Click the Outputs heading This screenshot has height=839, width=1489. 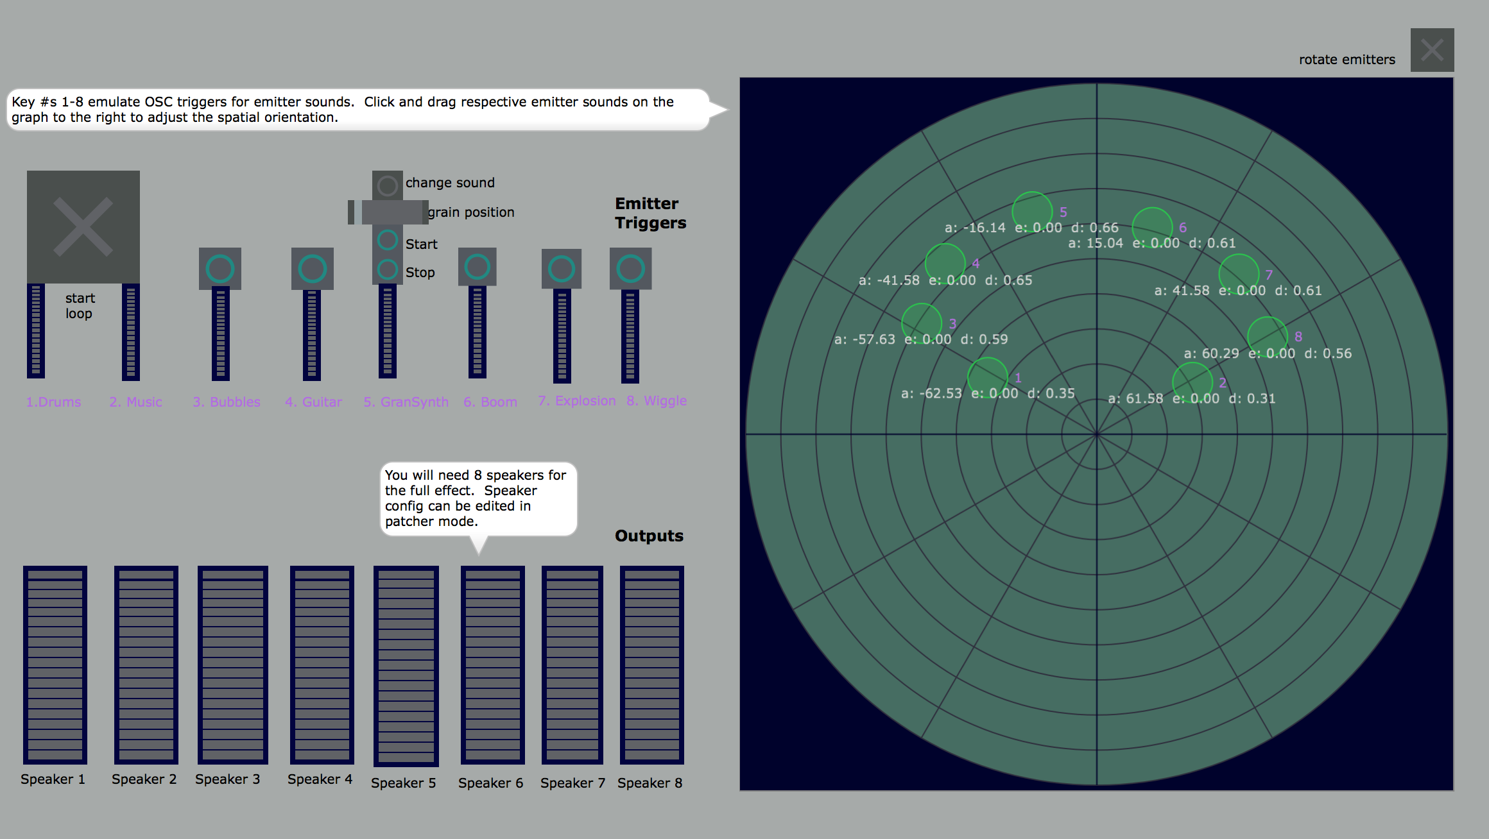point(649,536)
